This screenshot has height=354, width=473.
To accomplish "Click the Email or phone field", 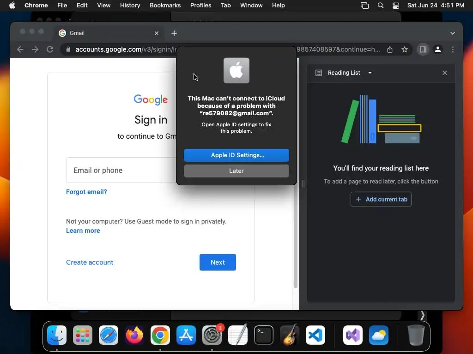I will click(x=121, y=170).
